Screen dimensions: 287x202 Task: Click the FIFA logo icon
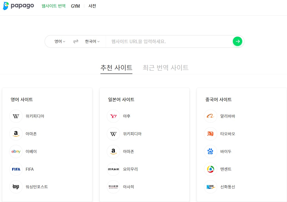pos(16,169)
